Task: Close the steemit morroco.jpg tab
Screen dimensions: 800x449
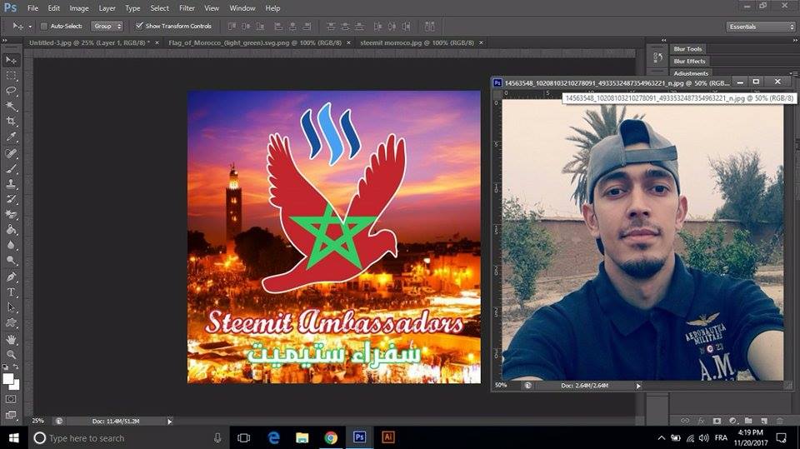Action: (481, 42)
